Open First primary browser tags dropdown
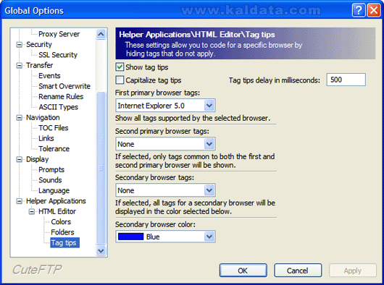This screenshot has width=384, height=285. point(209,106)
